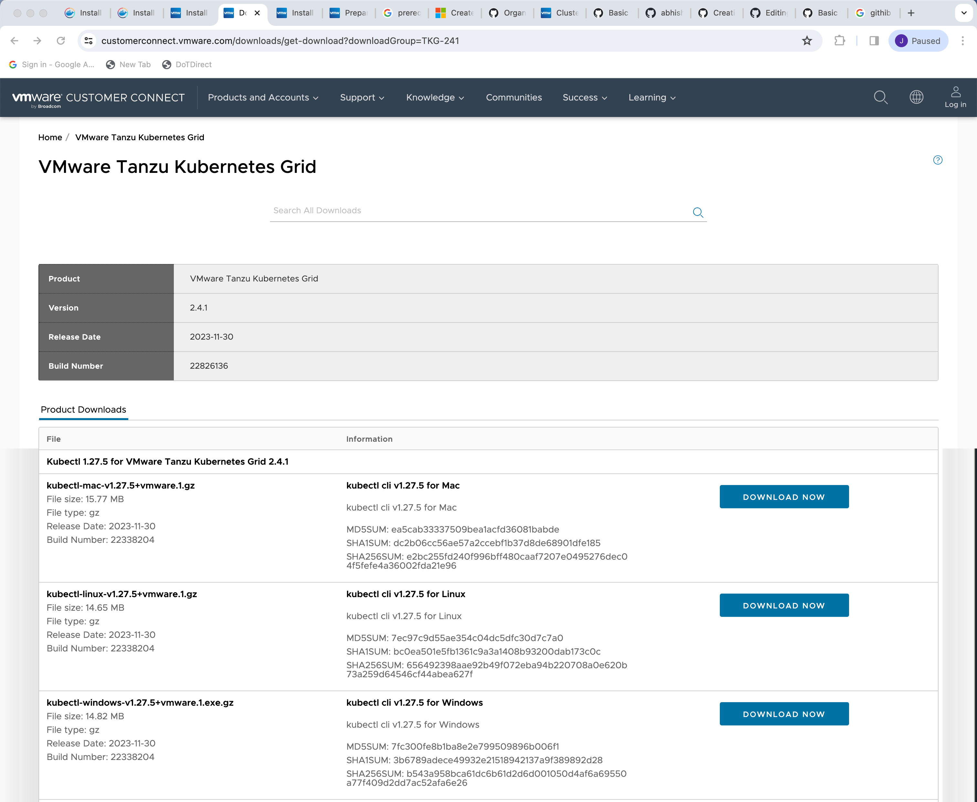Toggle the Chrome side panel icon
Image resolution: width=977 pixels, height=802 pixels.
pyautogui.click(x=874, y=41)
